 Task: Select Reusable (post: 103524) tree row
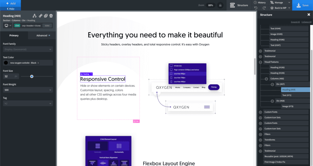(x=286, y=156)
